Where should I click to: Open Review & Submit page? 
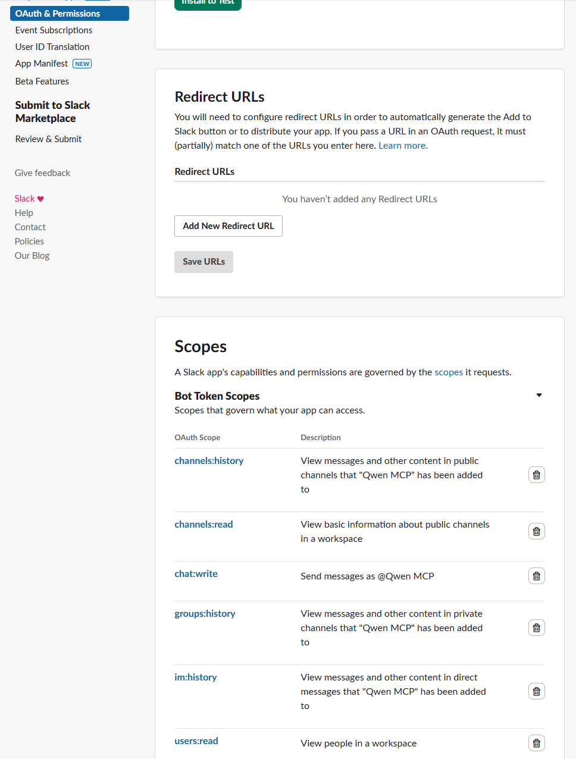pyautogui.click(x=48, y=139)
